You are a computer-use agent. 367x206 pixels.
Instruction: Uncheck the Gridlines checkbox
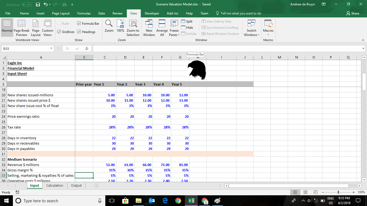point(59,32)
